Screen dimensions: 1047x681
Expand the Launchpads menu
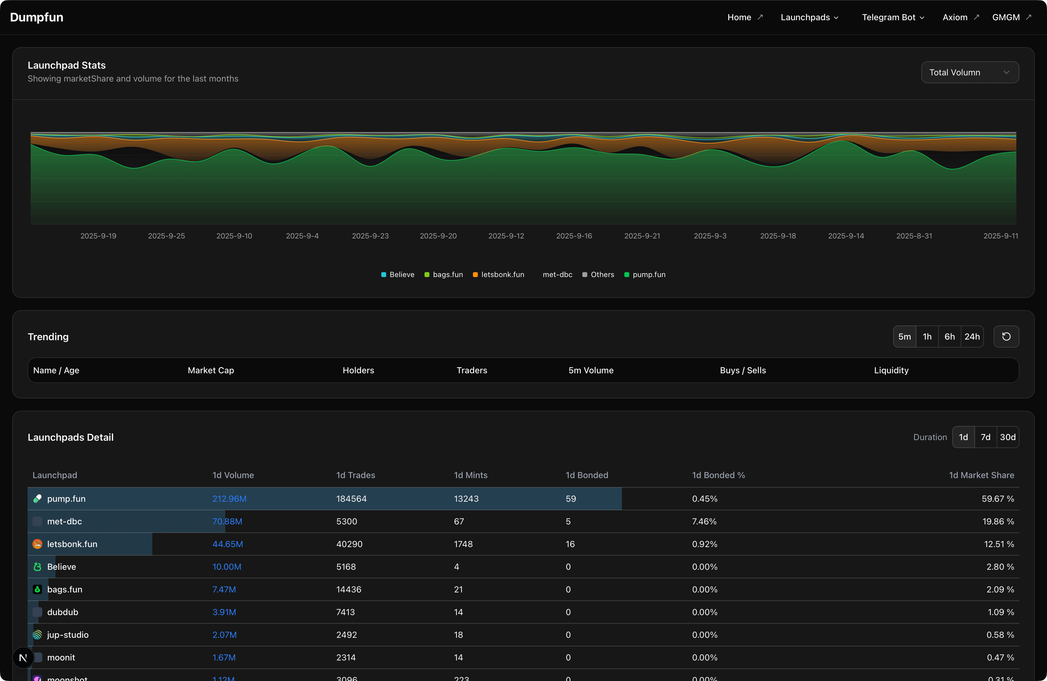(809, 17)
